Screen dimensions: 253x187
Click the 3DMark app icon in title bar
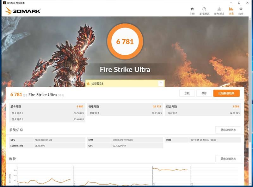[4, 3]
